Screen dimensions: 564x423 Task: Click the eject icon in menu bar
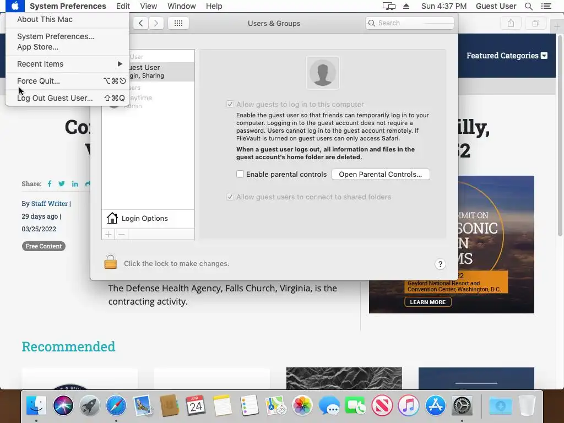406,6
